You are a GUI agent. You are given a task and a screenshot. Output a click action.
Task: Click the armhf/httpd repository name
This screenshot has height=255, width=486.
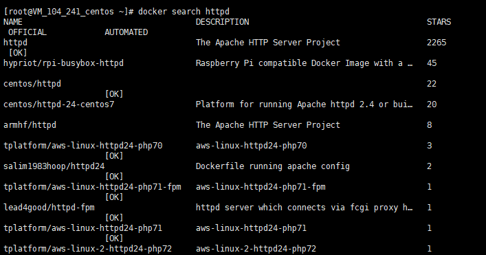click(30, 125)
